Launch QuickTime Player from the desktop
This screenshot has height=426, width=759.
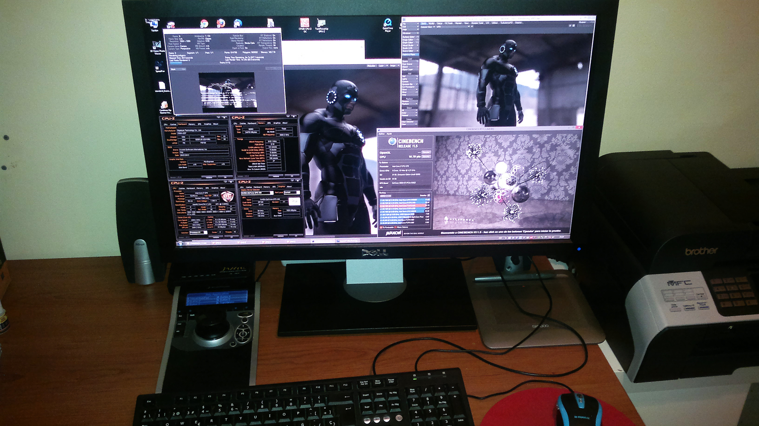coord(387,25)
